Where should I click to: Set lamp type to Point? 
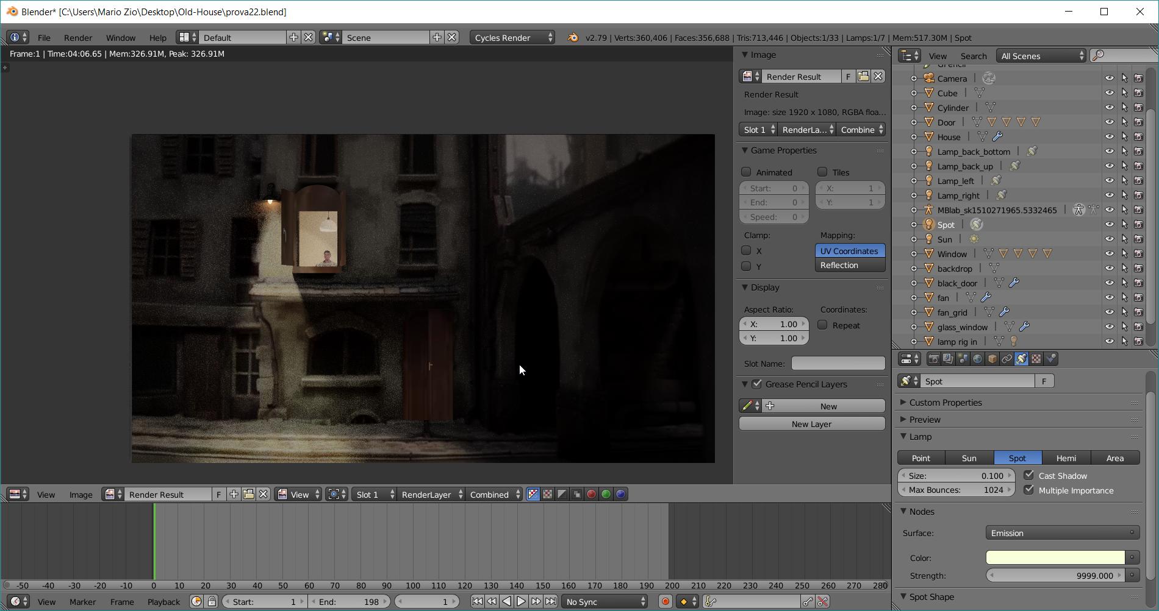921,457
